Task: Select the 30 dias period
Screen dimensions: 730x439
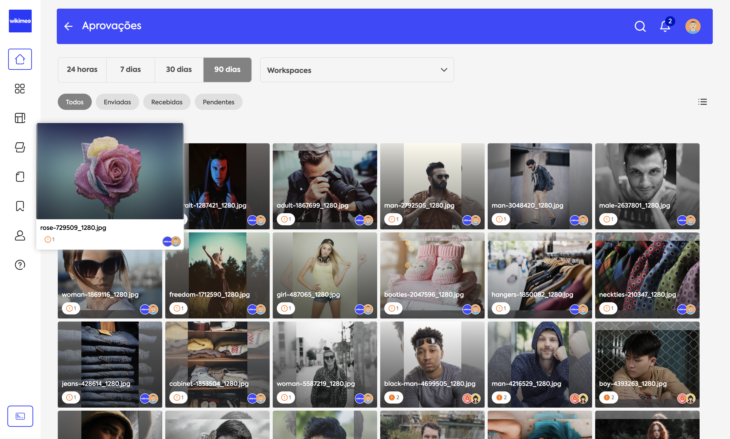Action: (x=179, y=70)
